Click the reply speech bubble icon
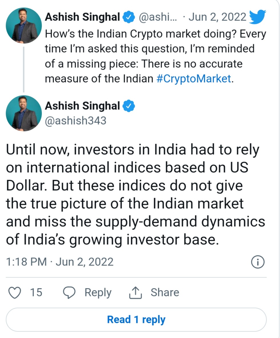 point(69,293)
